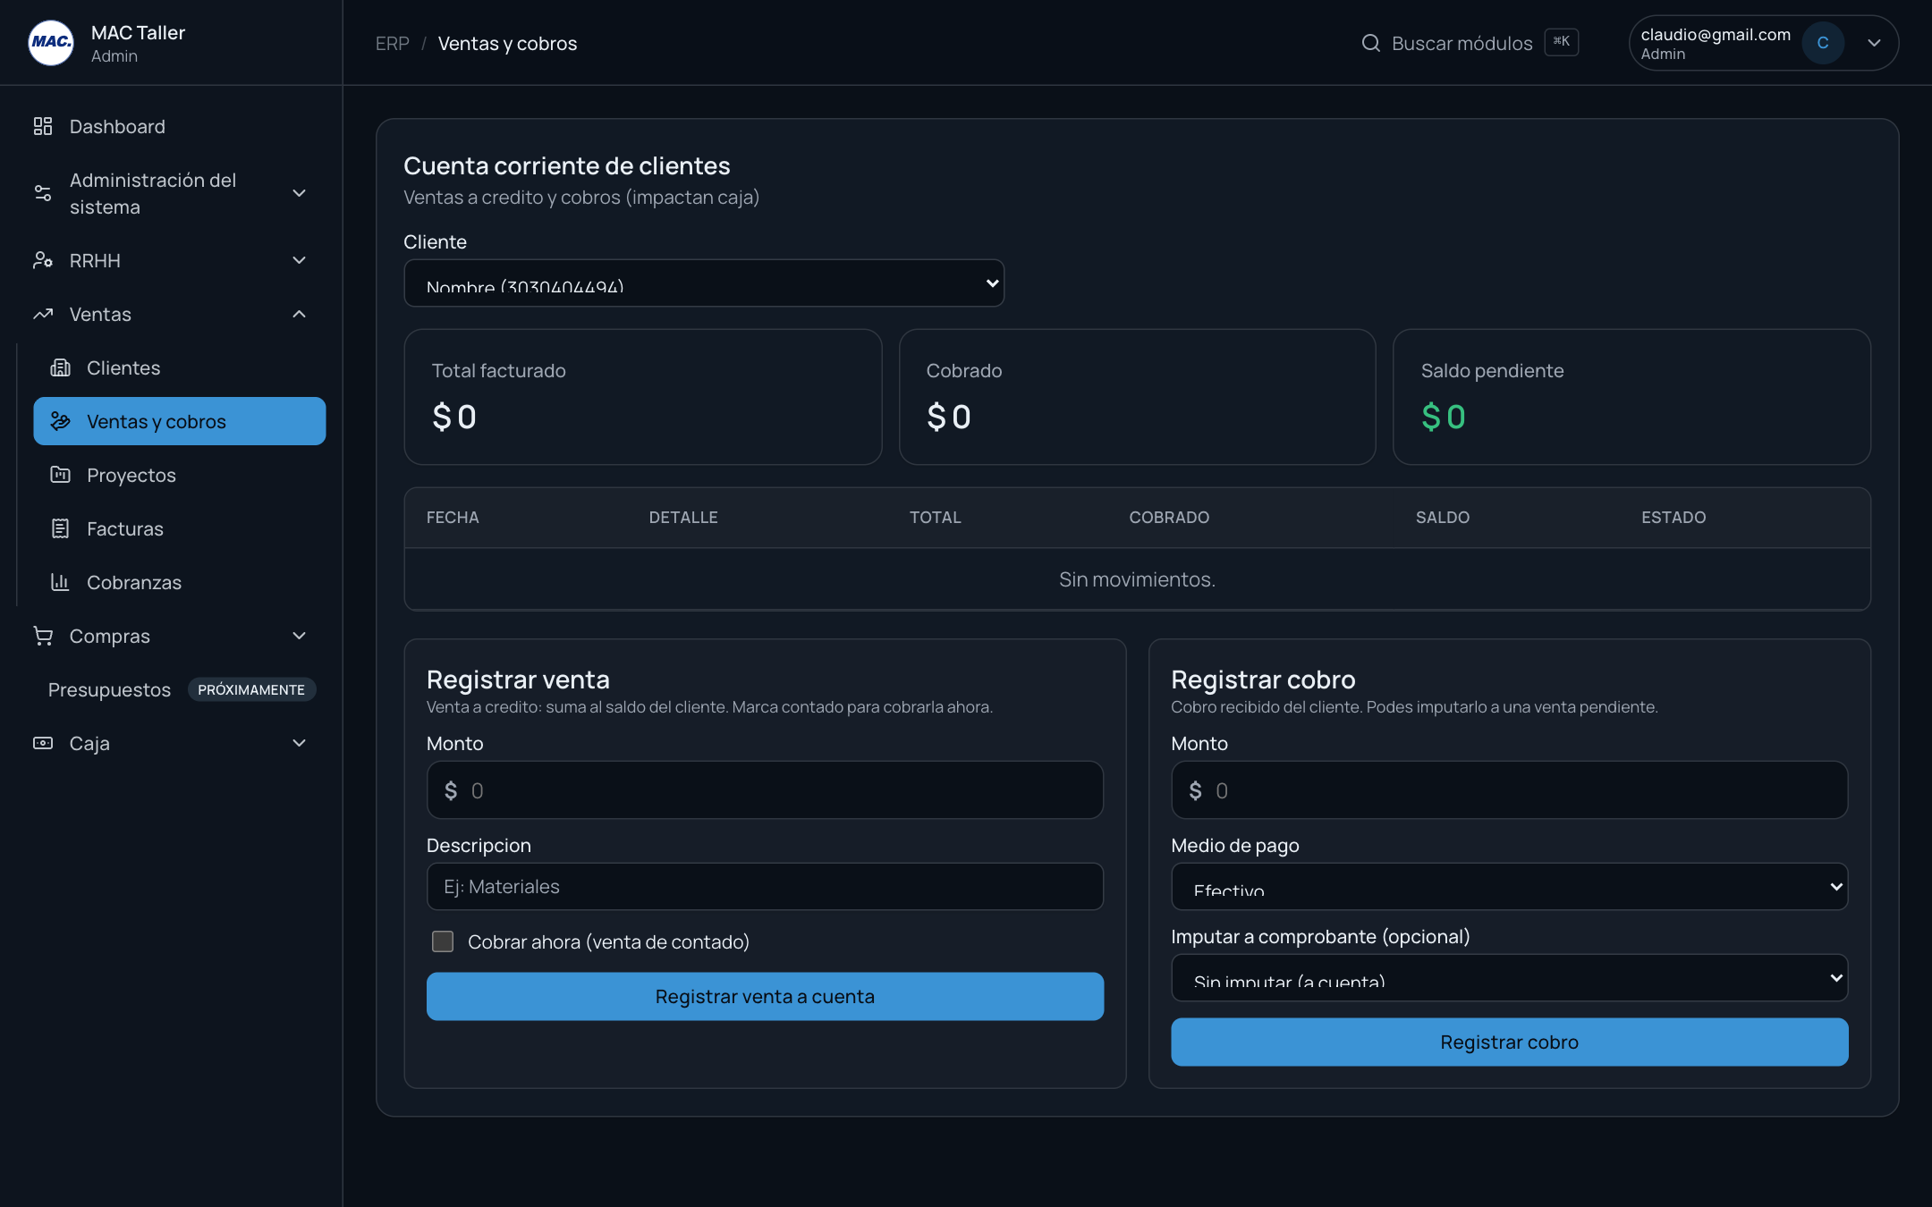The width and height of the screenshot is (1932, 1207).
Task: Click the Administración del sistema sliders icon
Action: (43, 193)
